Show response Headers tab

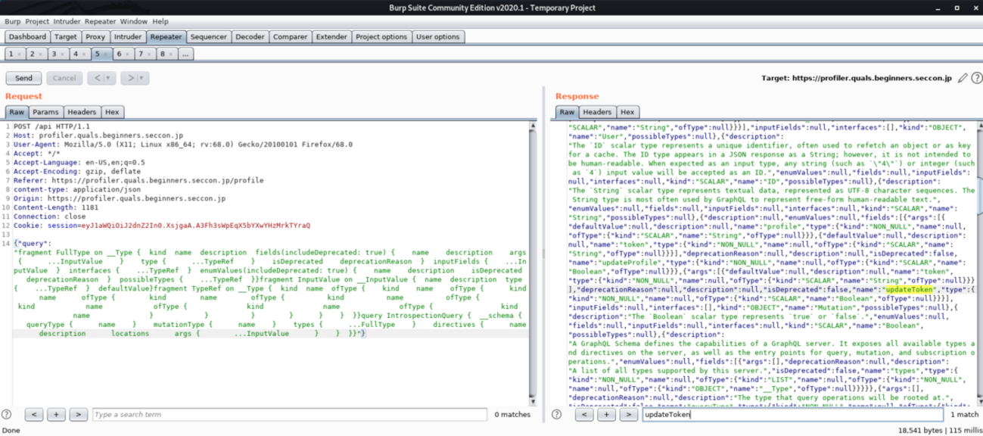[x=597, y=112]
